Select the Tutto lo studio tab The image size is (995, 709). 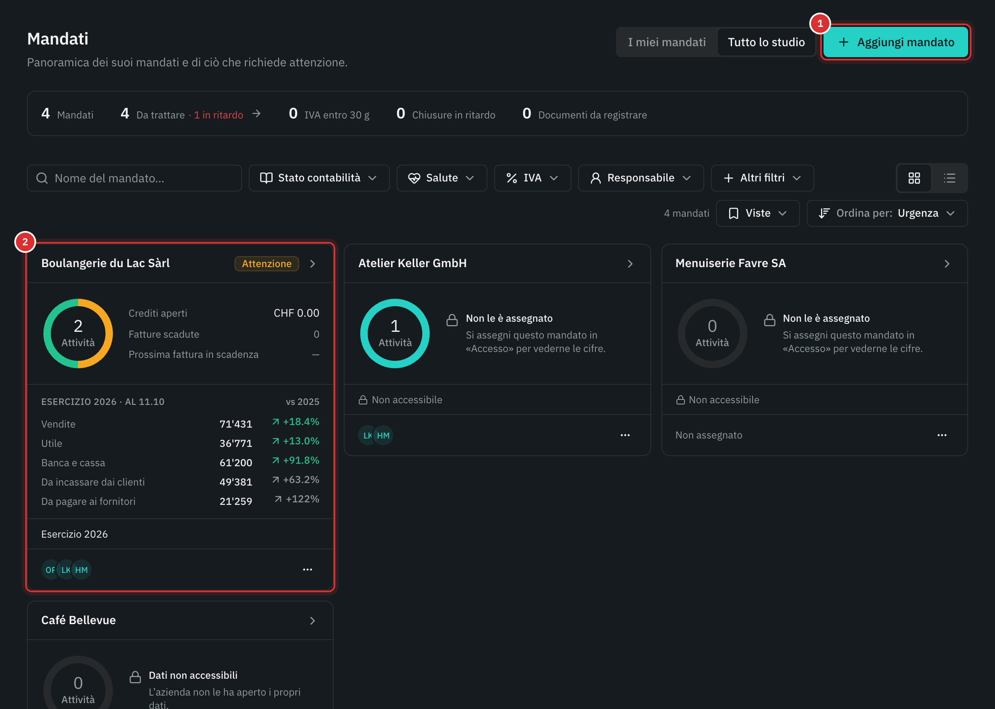766,42
